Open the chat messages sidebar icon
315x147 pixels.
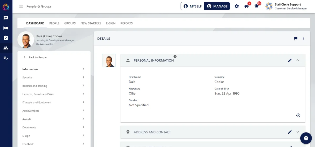[x=6, y=18]
